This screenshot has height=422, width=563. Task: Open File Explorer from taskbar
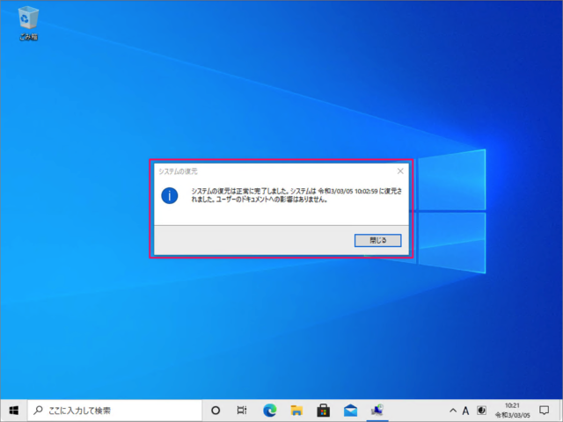click(296, 411)
